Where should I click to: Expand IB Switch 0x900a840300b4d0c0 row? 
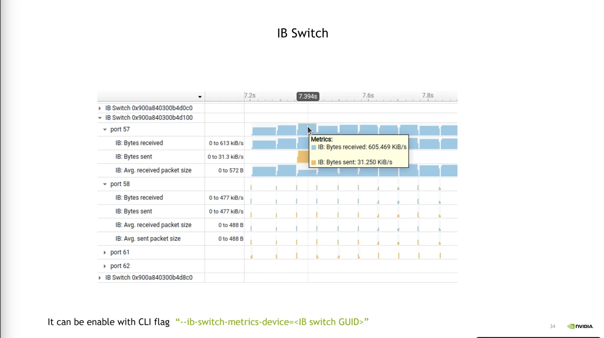click(x=100, y=108)
